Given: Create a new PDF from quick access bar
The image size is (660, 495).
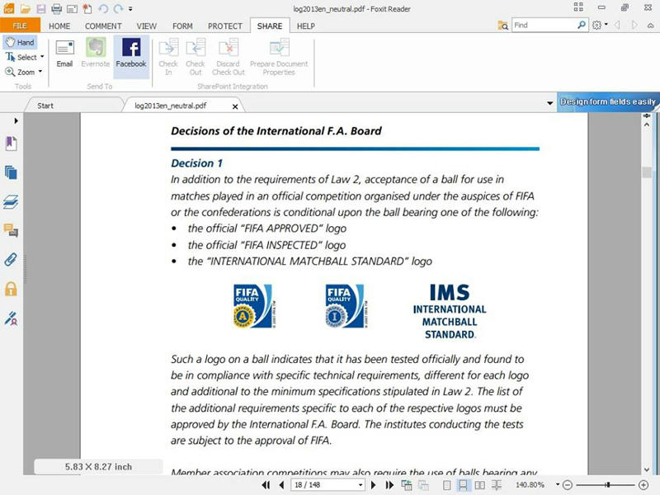Looking at the screenshot, I should [87, 8].
